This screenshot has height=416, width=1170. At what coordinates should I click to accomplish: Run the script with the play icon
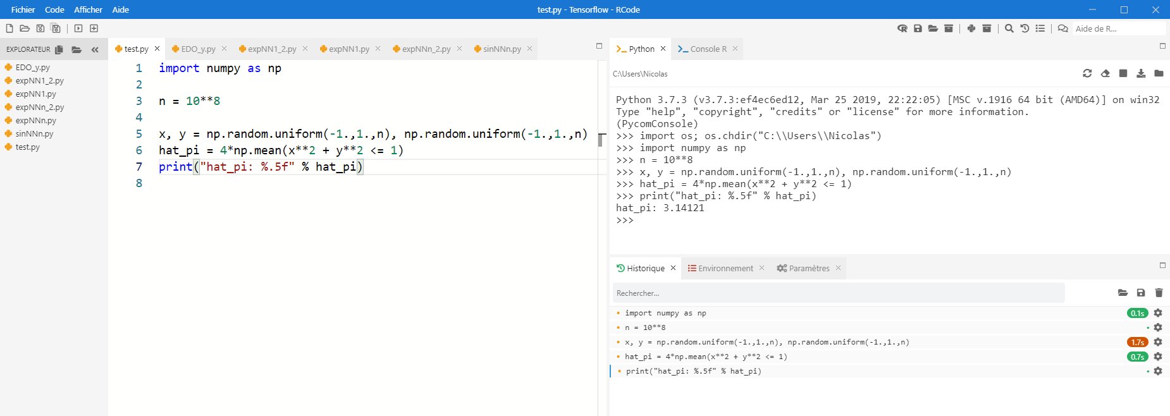[x=78, y=28]
